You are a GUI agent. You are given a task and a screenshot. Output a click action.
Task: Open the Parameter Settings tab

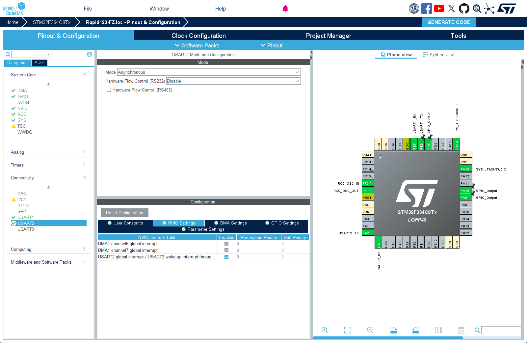click(x=203, y=229)
